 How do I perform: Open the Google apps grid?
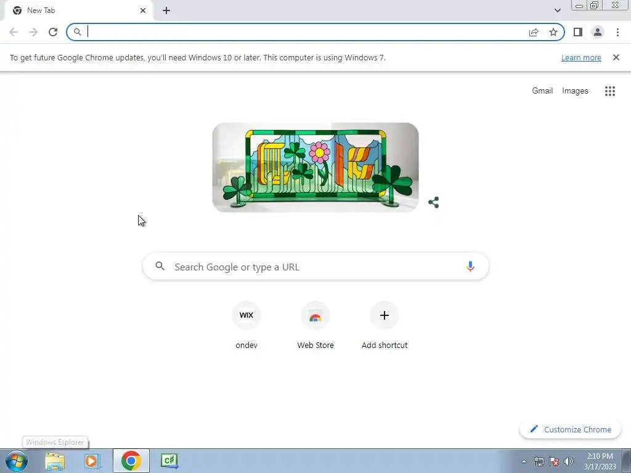tap(609, 91)
